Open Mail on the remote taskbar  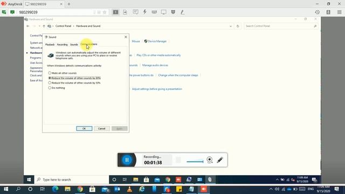(157, 179)
